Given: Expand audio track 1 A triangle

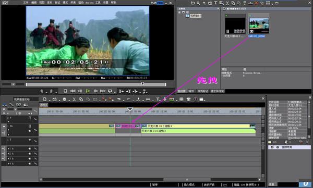Looking at the screenshot, I should 8,149.
